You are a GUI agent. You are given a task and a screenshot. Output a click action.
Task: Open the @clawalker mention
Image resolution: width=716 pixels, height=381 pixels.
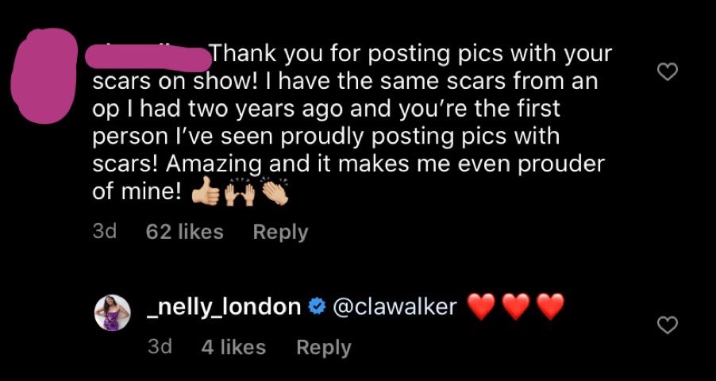click(395, 307)
